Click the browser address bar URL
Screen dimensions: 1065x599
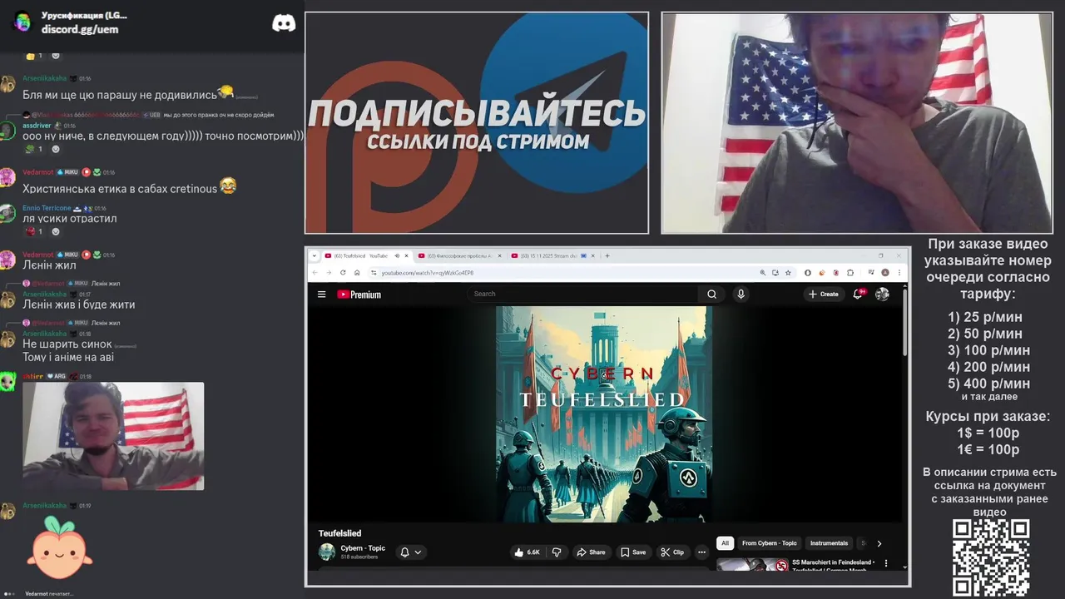coord(428,273)
